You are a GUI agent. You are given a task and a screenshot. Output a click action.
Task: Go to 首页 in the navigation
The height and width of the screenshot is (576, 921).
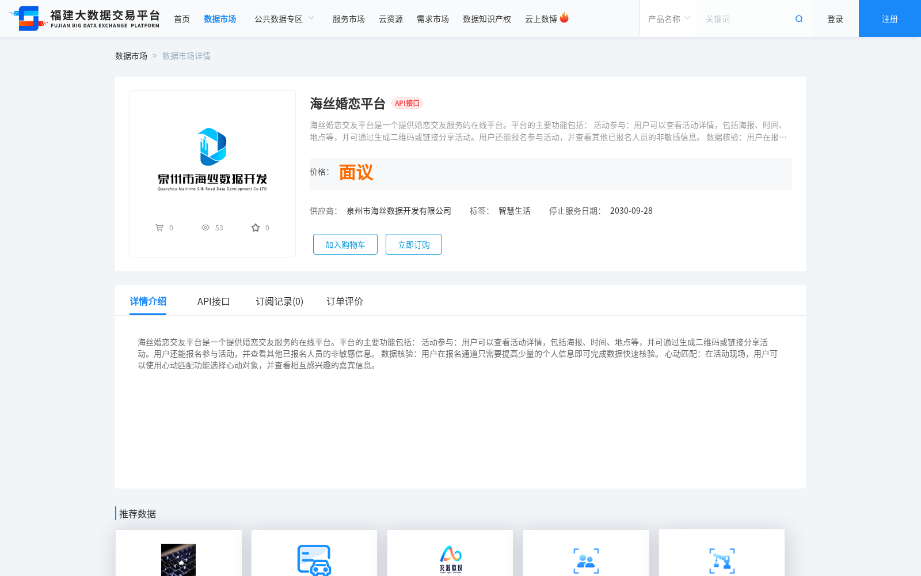(x=182, y=19)
